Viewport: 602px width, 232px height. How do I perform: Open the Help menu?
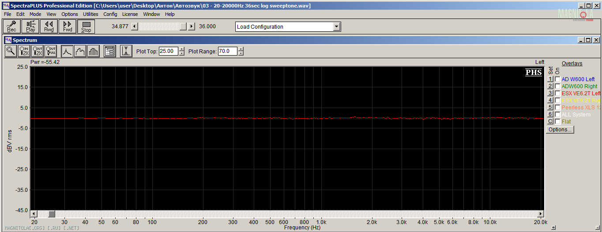click(x=170, y=14)
